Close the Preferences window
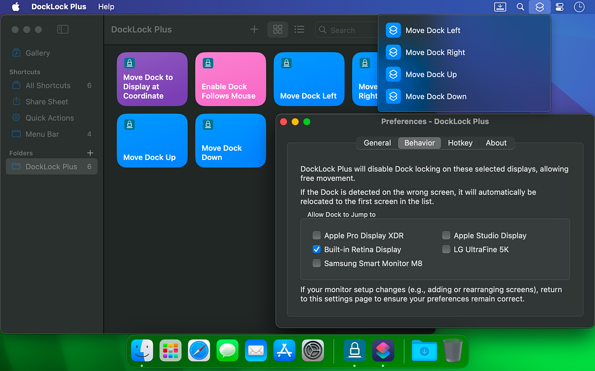Screen dimensions: 595x371 pos(284,122)
